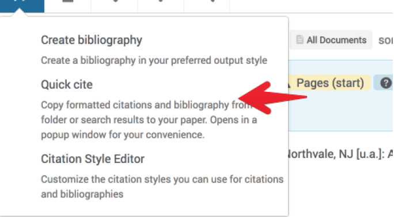
Task: Open Create bibliography menu entry
Action: (92, 40)
